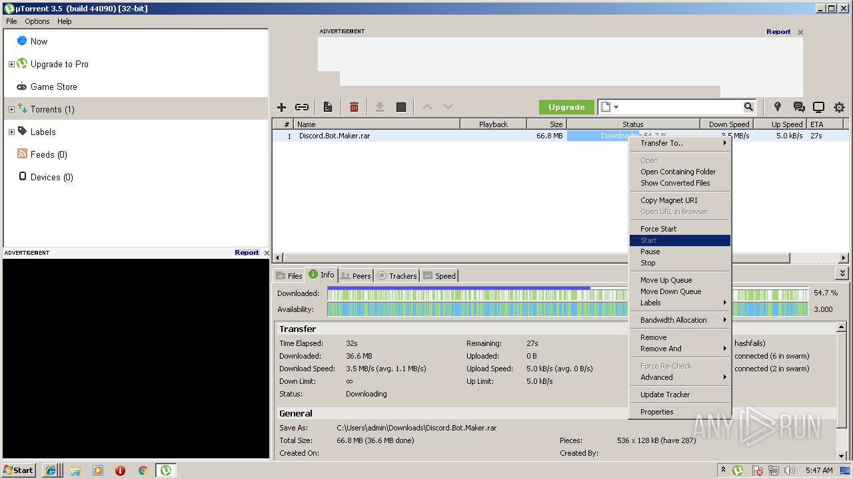
Task: Click the Add Torrent from URL link icon
Action: click(302, 107)
